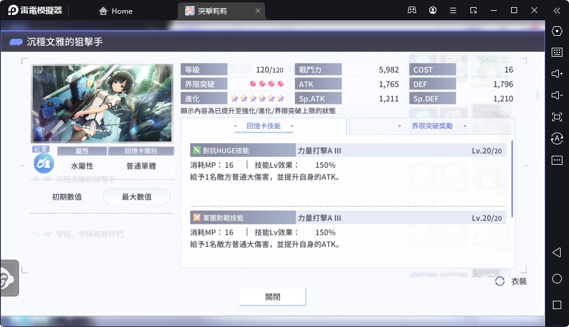Click Lv.20/20 in the 軍團對戰技能 row

point(487,218)
